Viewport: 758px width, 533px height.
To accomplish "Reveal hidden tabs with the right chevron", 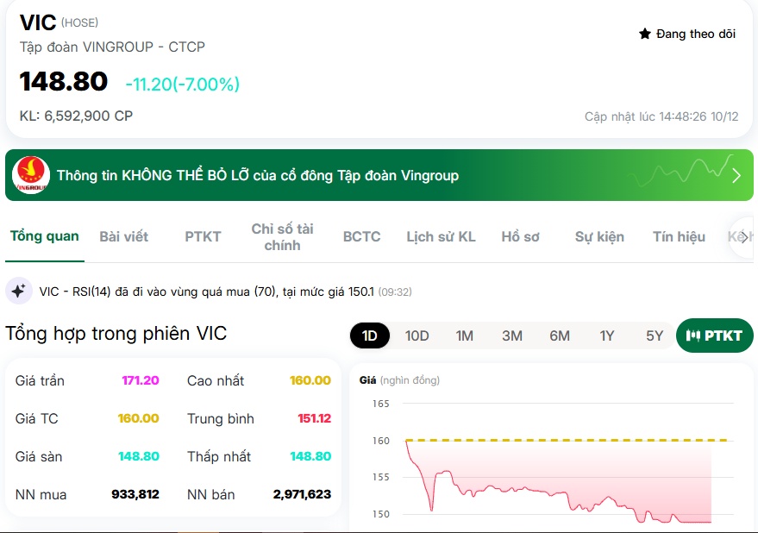I will 743,236.
